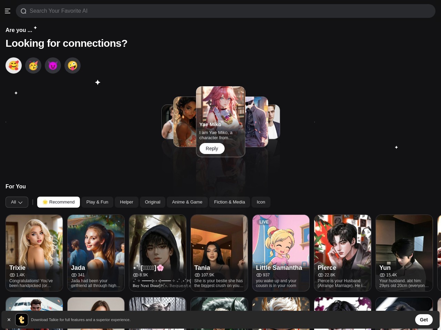Open Yun's character card

pos(404,253)
